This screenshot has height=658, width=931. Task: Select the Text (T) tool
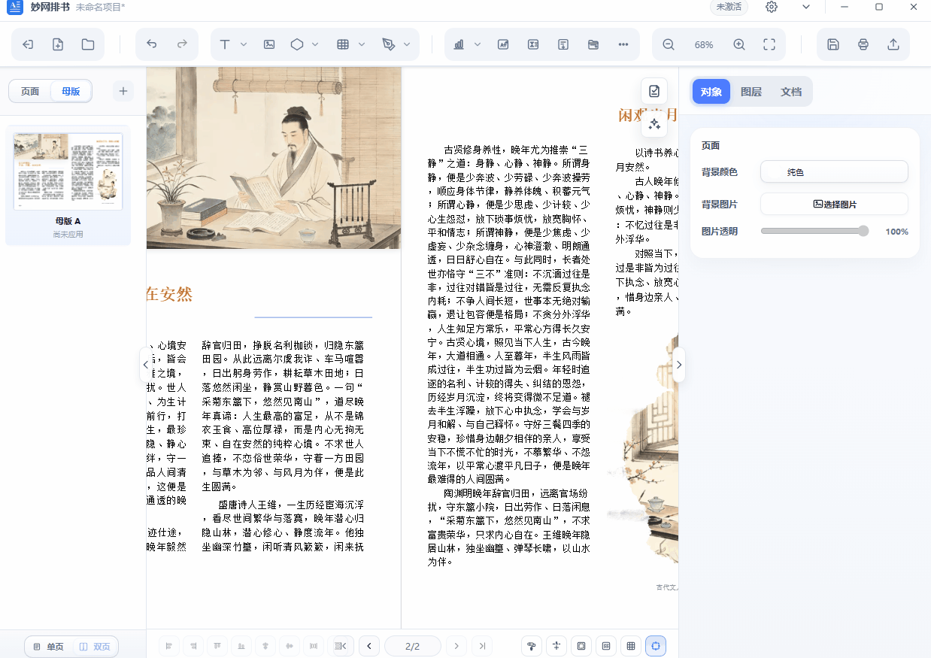pyautogui.click(x=225, y=44)
